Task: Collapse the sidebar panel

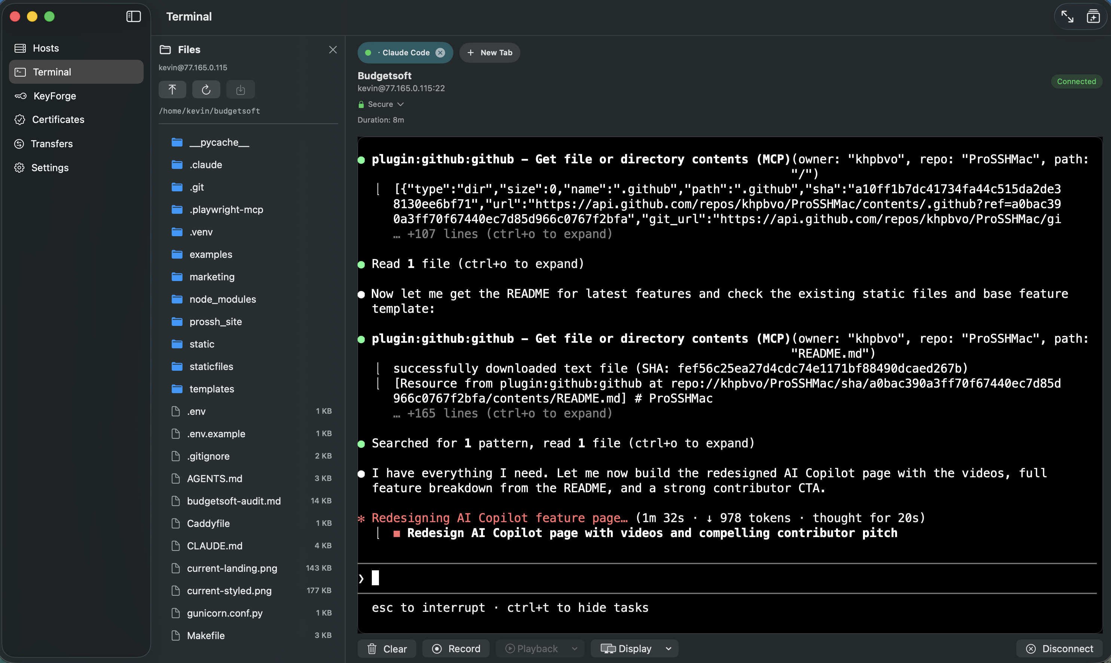Action: click(133, 16)
